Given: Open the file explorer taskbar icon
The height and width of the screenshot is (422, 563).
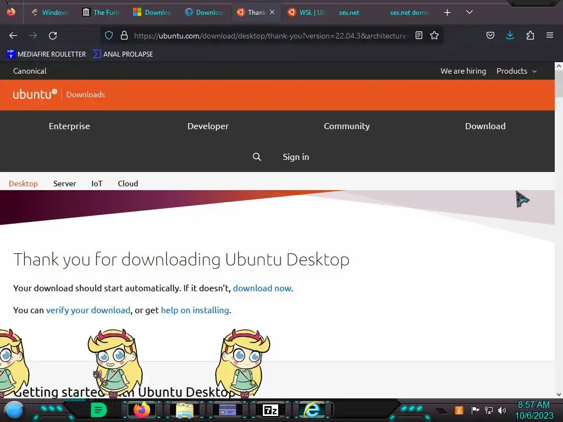Looking at the screenshot, I should [x=185, y=410].
